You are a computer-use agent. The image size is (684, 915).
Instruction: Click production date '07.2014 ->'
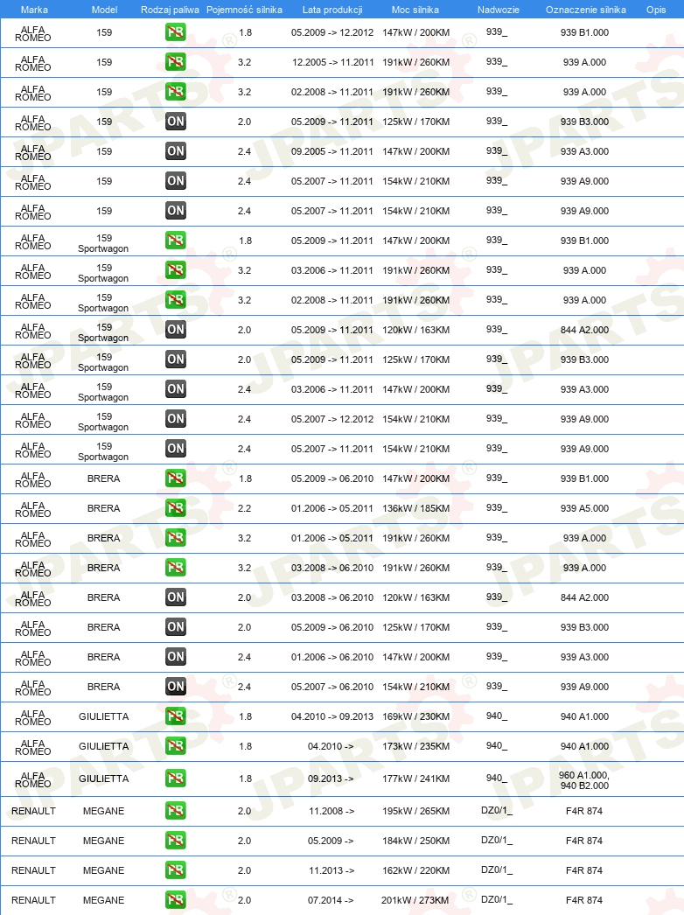[x=331, y=900]
